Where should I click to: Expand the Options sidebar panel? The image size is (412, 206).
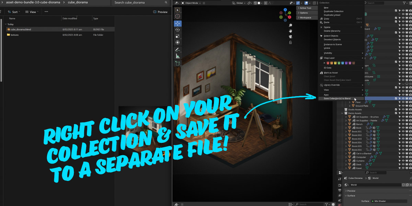coord(307,13)
